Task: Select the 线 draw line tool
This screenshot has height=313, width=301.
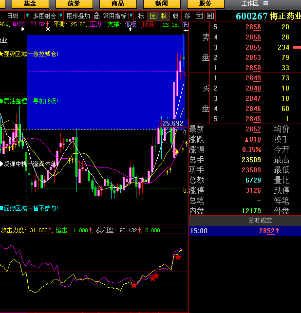Action: (x=175, y=16)
